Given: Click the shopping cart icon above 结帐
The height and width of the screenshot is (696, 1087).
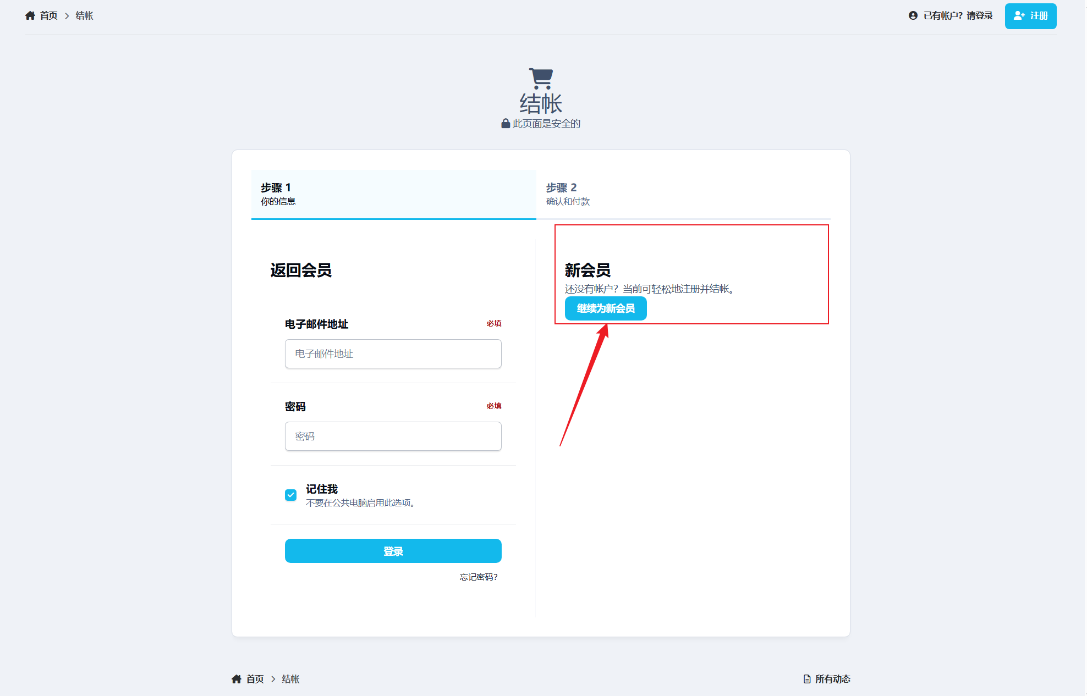Looking at the screenshot, I should 541,79.
